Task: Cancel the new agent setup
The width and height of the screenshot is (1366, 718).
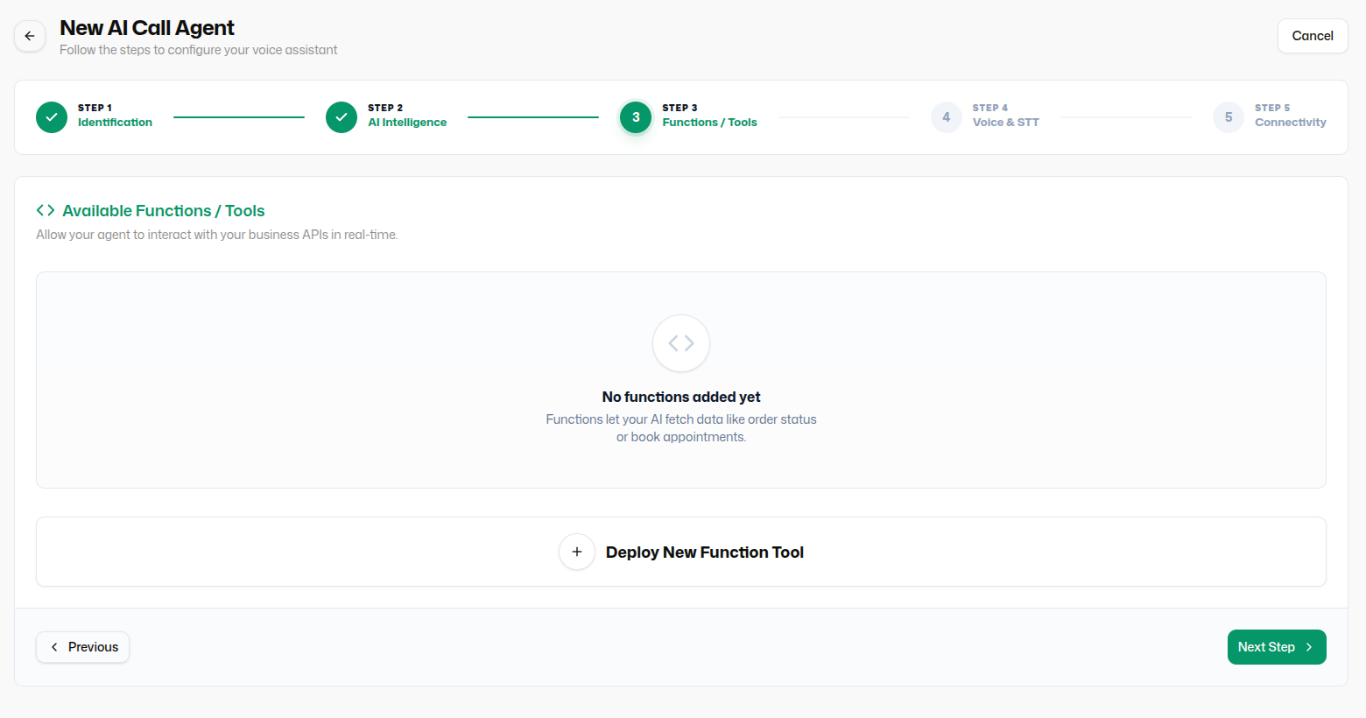Action: tap(1313, 36)
